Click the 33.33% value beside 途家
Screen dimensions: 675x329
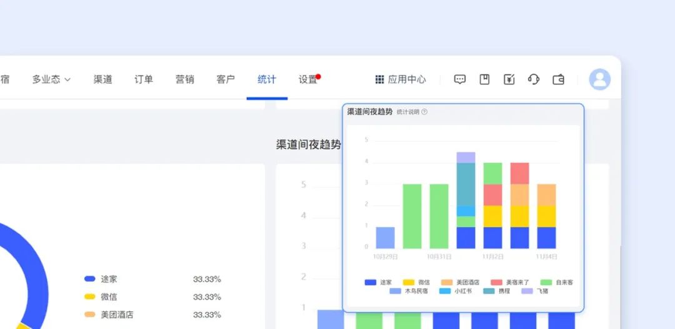[x=207, y=279]
